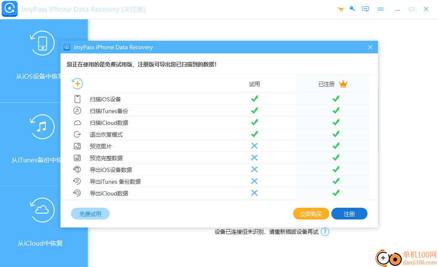Click the 扫描iTunes备份 music icon
This screenshot has width=438, height=267.
(77, 111)
